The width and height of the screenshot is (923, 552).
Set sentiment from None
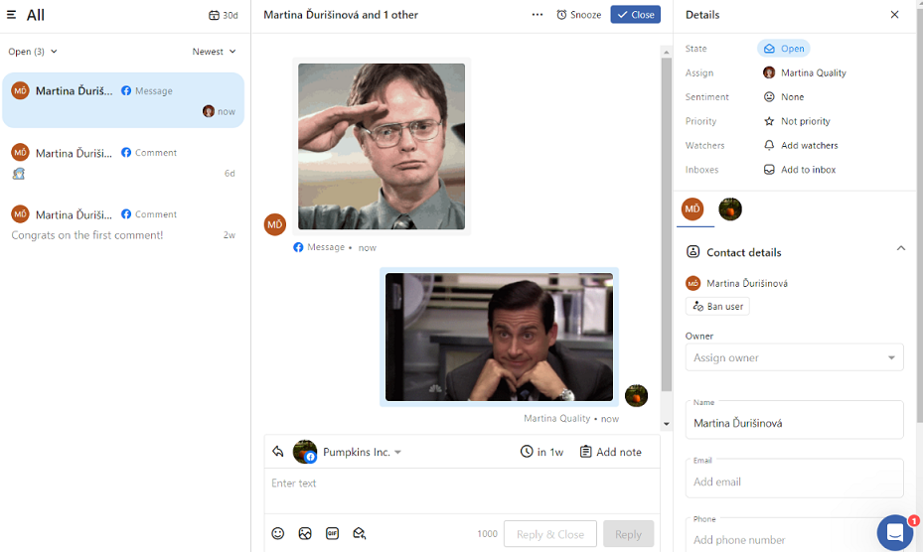(x=784, y=97)
